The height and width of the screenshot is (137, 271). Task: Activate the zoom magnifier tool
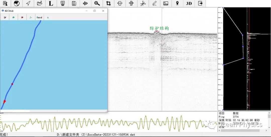click(x=97, y=3)
